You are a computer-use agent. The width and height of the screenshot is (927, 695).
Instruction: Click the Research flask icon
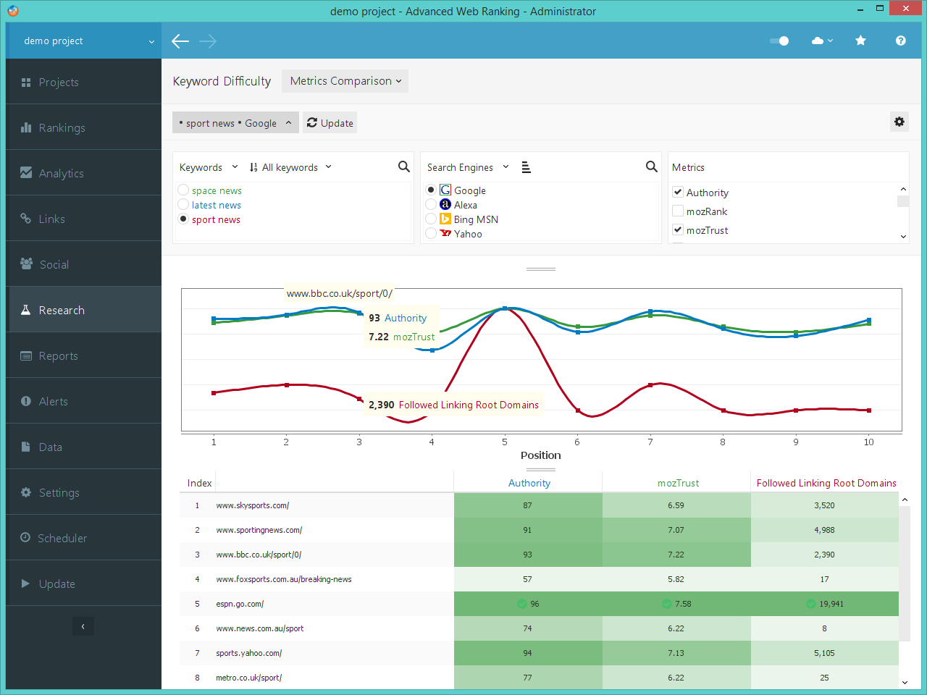[x=25, y=310]
